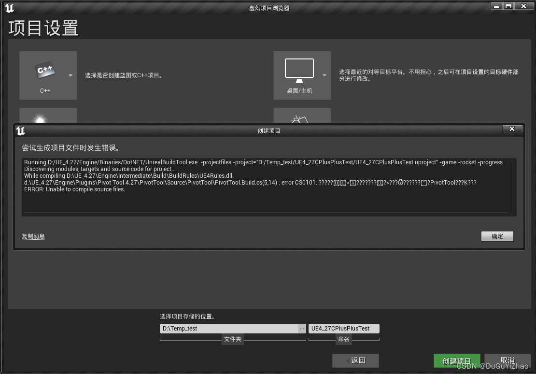Click the ... browse icon next to the path

point(302,329)
